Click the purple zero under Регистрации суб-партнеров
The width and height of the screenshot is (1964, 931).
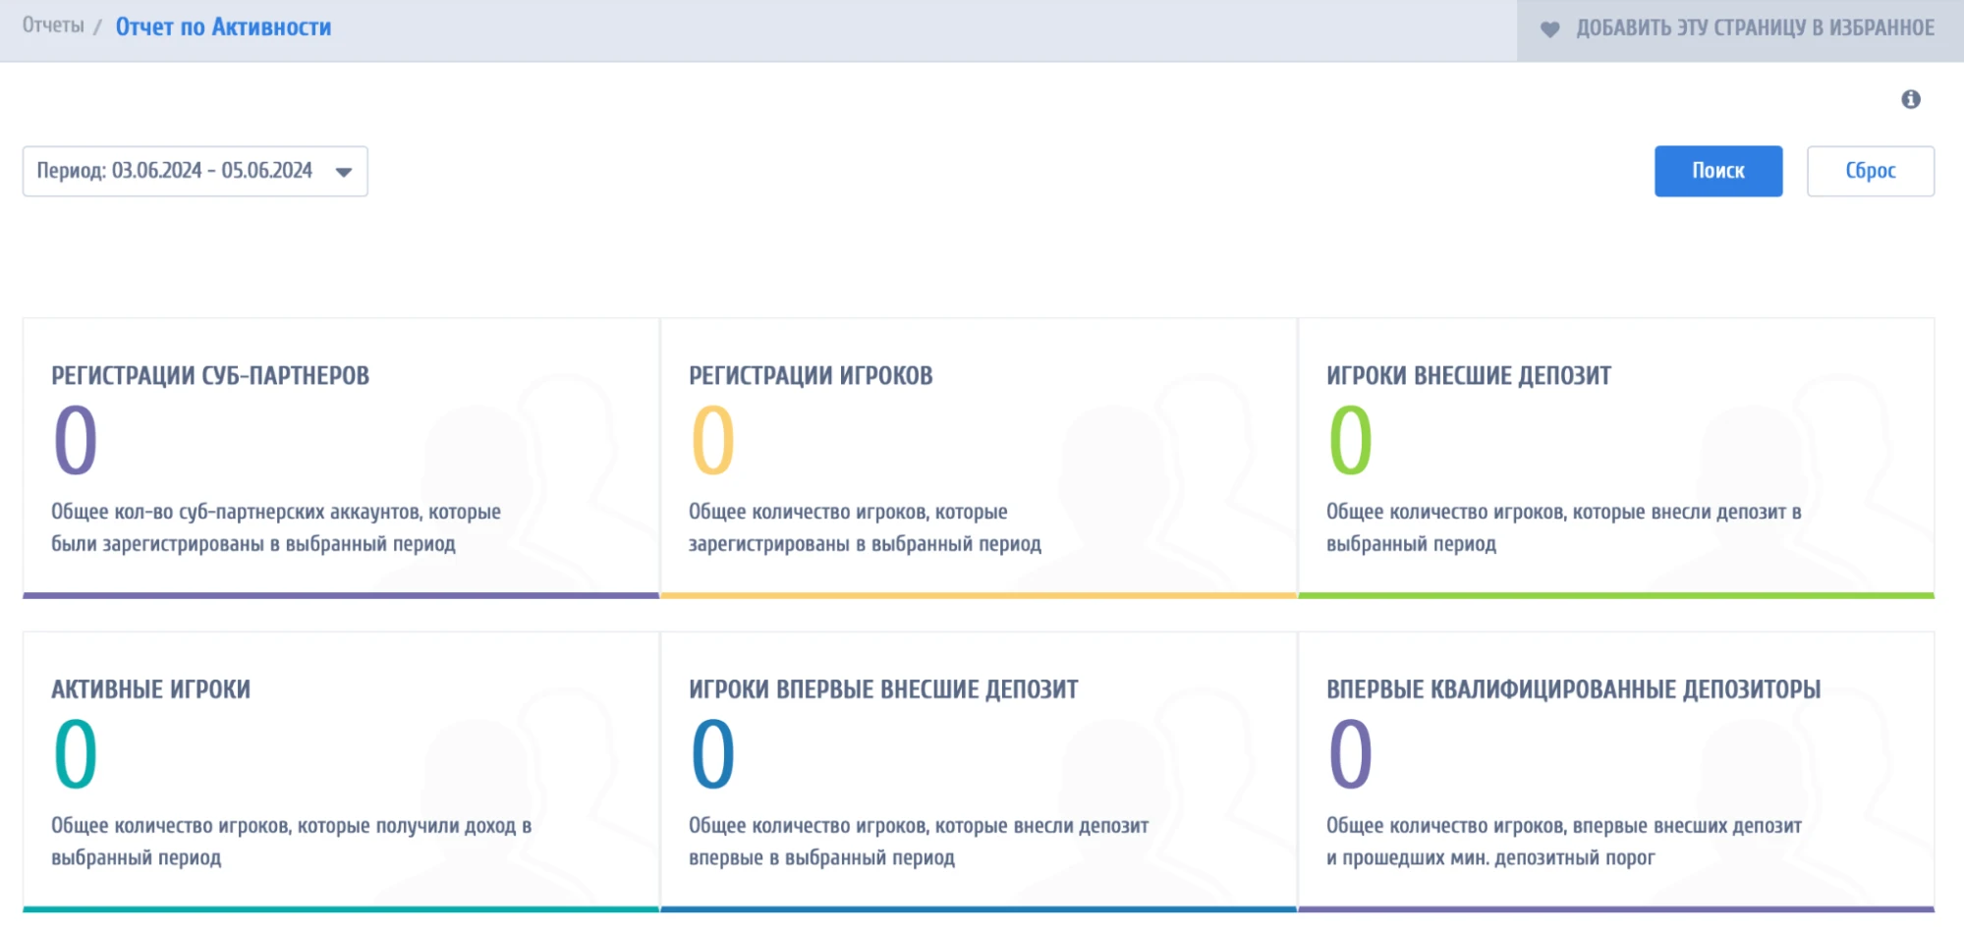(x=76, y=440)
